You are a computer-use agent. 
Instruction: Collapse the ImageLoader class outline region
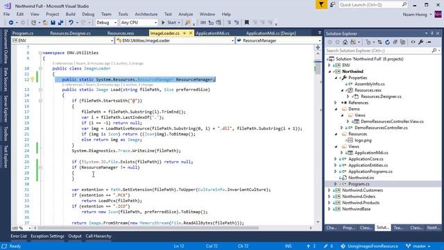coord(40,68)
